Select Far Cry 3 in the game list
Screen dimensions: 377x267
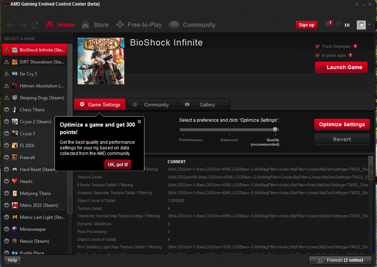[35, 74]
